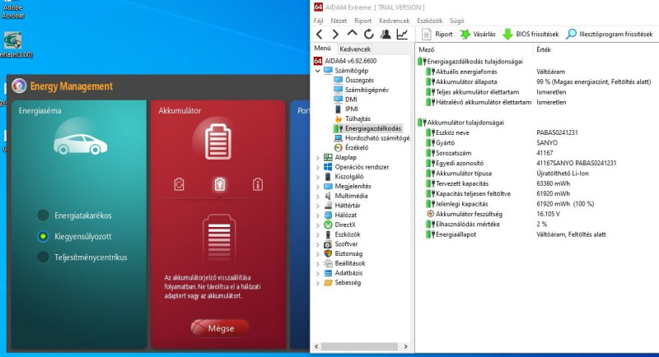
Task: Click the battery refresh icon in Akkumulátor card
Action: [179, 184]
